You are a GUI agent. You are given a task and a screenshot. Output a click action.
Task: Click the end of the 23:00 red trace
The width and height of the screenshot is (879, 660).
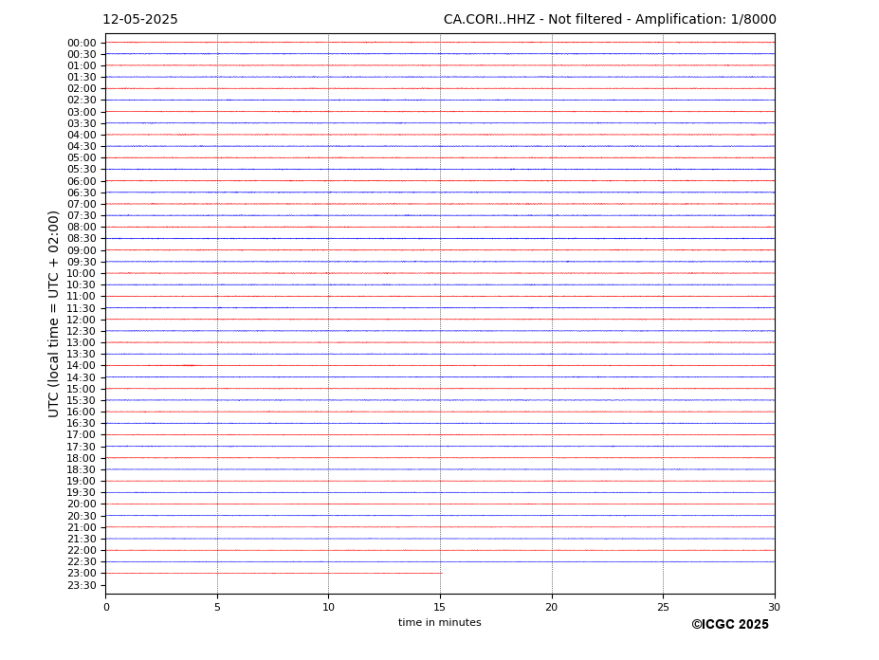[x=441, y=573]
